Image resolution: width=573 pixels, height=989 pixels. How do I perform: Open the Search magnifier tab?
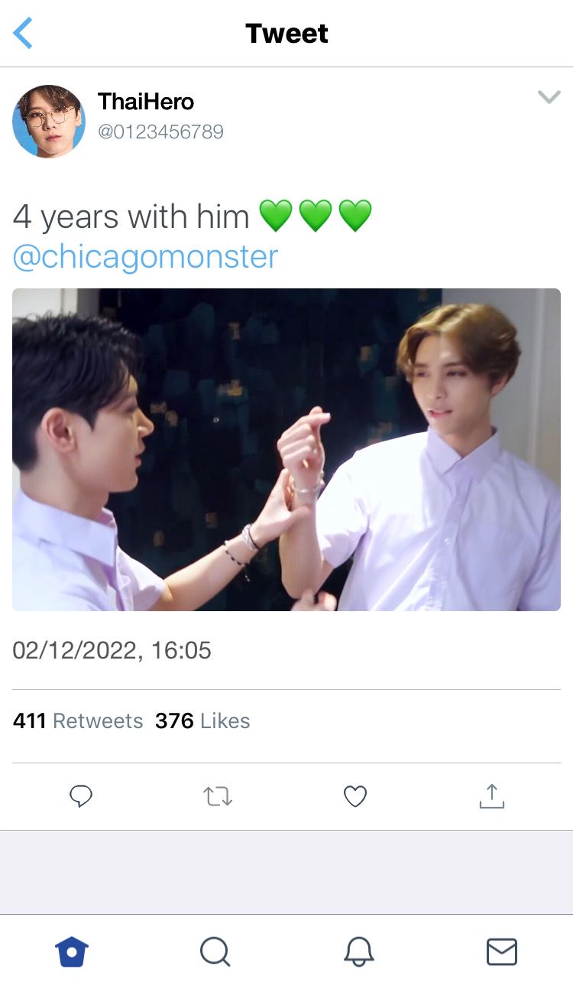[215, 952]
